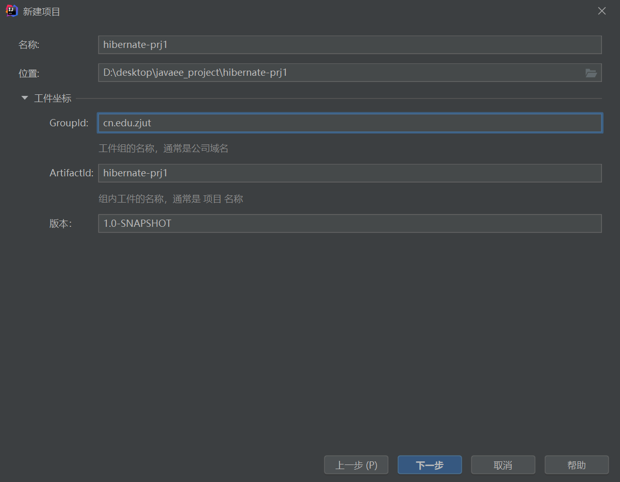
Task: Click the ArtifactId label
Action: (x=72, y=173)
